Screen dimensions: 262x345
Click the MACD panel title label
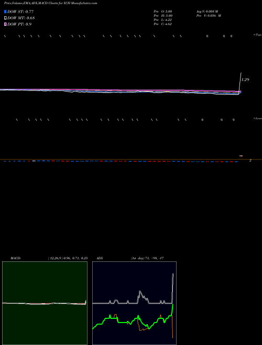point(16,258)
